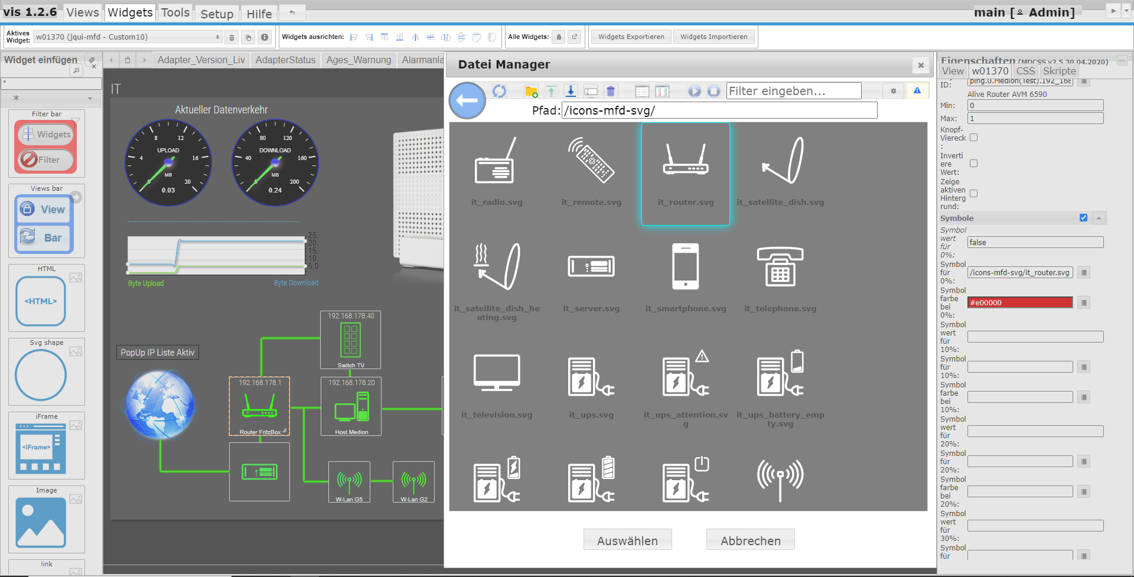Click the Auswählen button
The width and height of the screenshot is (1134, 577).
[x=627, y=540]
